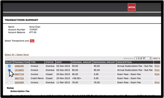Click the Select All link
The height and width of the screenshot is (98, 164).
tap(9, 55)
